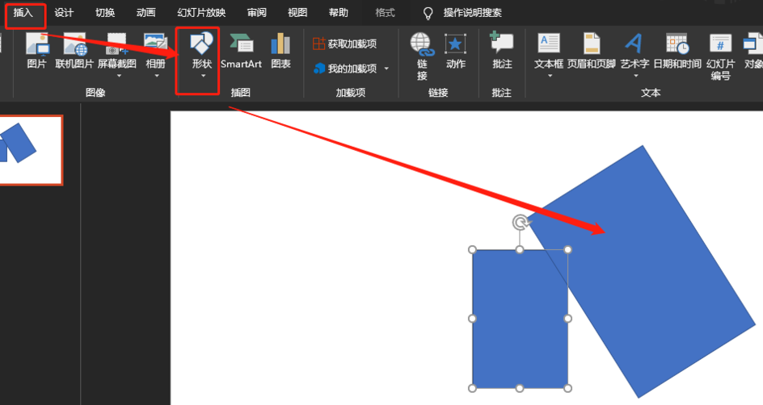The height and width of the screenshot is (405, 763).
Task: Click the 操作说明搜索 search box
Action: pos(473,13)
